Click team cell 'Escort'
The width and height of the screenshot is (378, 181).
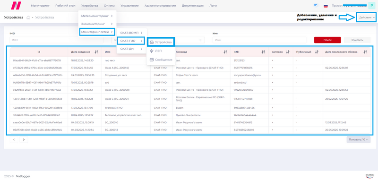point(180,108)
